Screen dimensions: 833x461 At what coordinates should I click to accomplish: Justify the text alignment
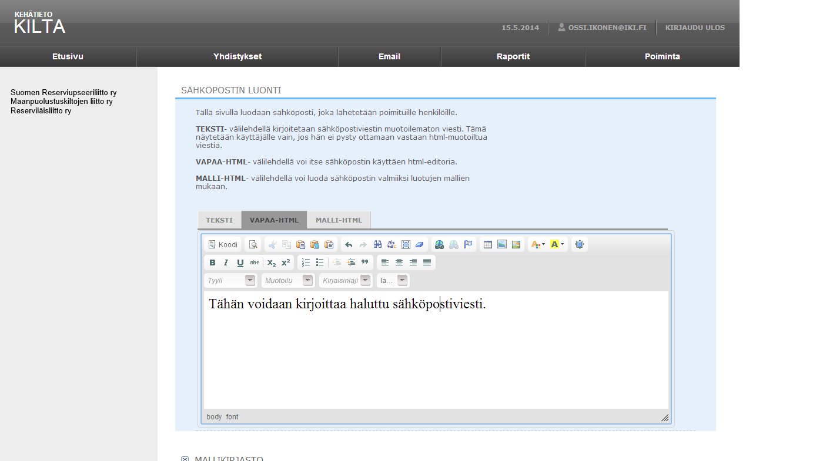(427, 263)
